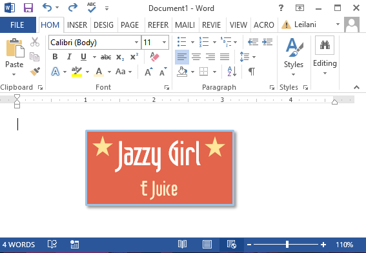366x253 pixels.
Task: Switch to the INSERT tab
Action: (77, 25)
